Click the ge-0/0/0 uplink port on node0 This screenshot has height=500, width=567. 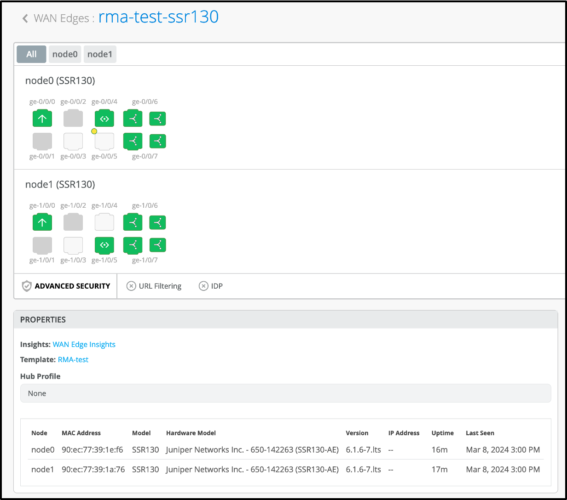pos(42,119)
